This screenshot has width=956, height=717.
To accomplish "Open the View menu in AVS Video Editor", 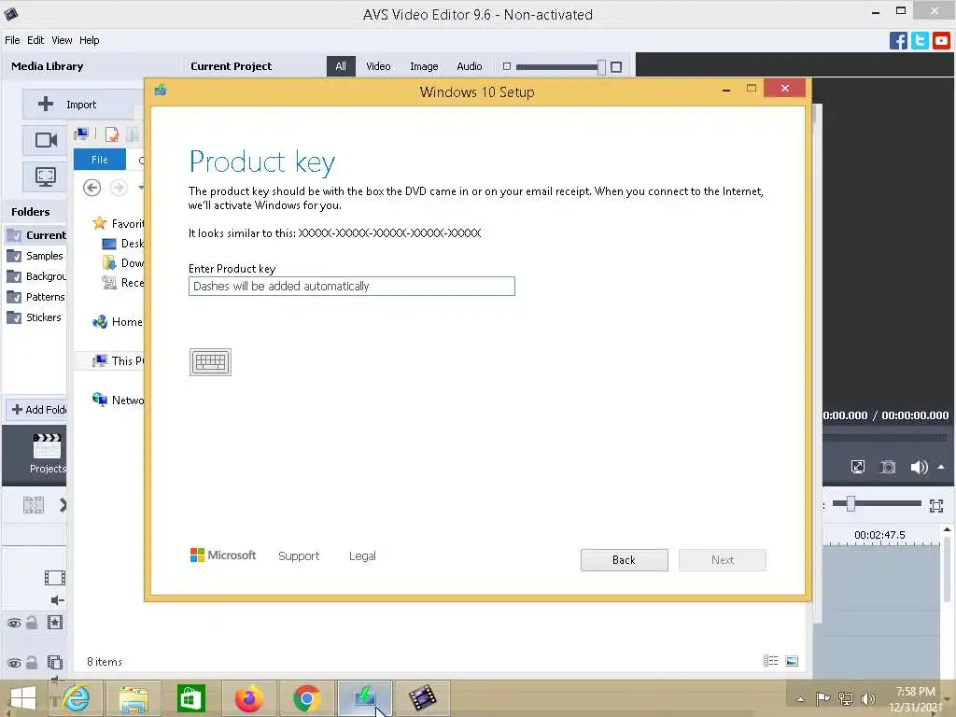I will (x=62, y=40).
